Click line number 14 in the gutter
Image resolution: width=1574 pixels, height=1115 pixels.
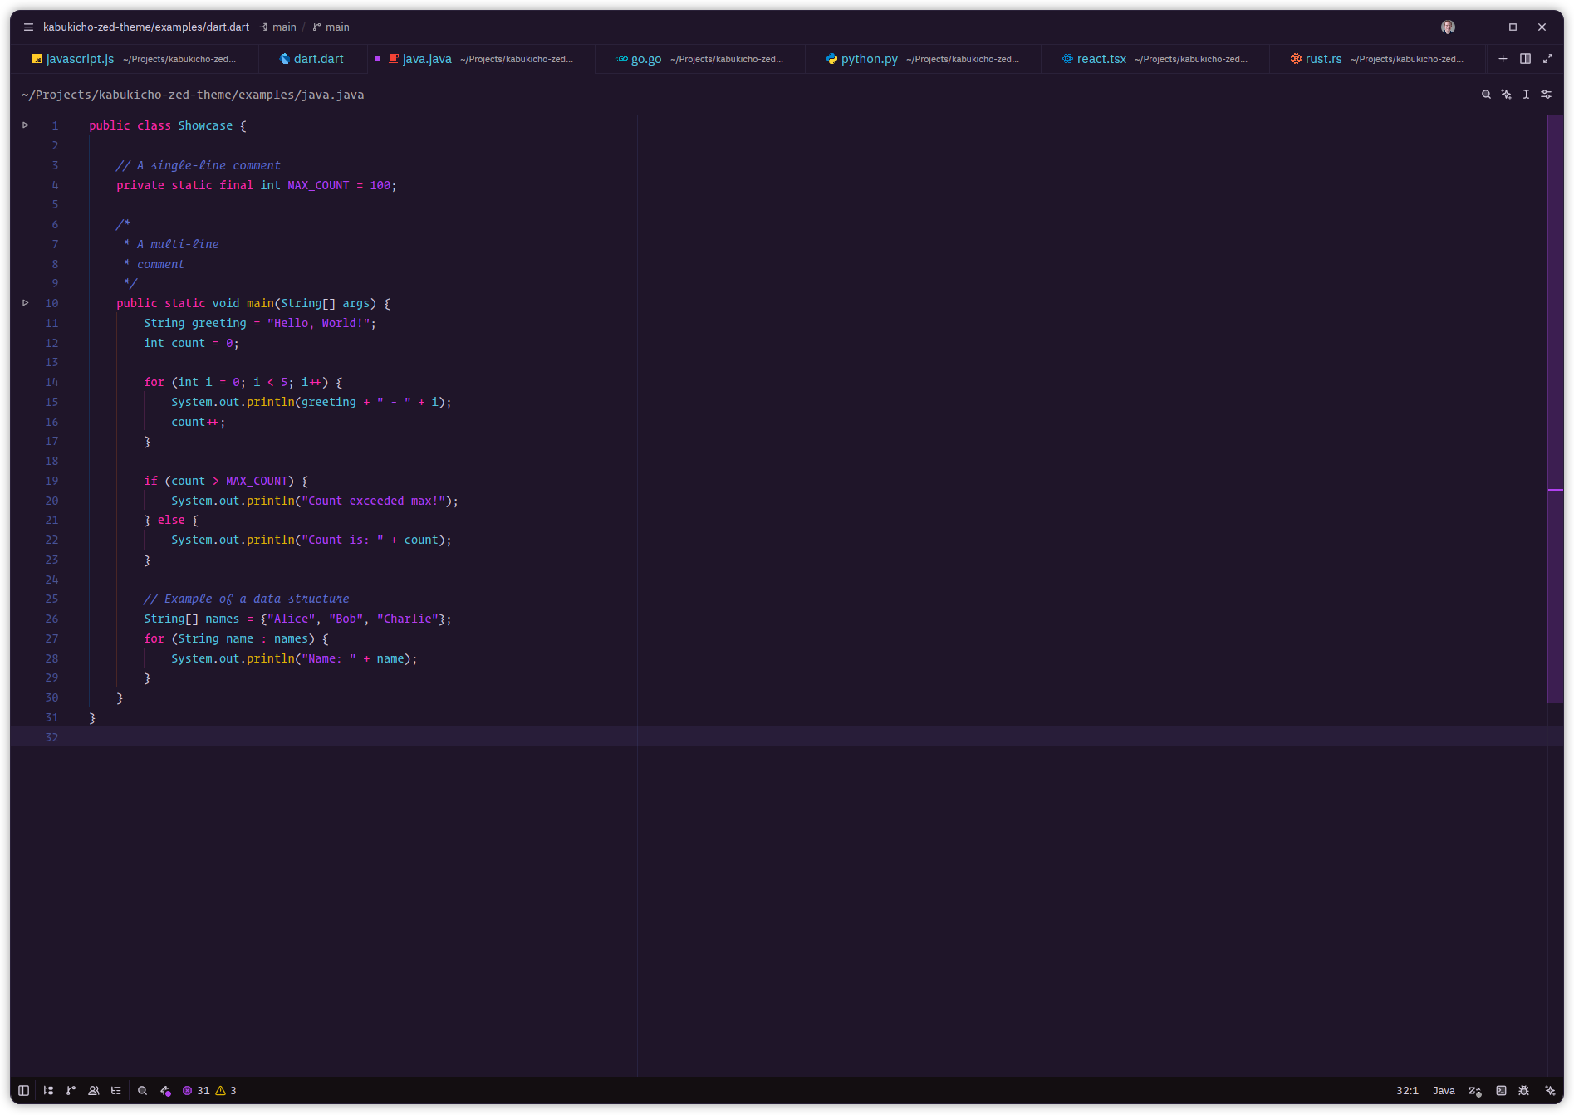(x=51, y=382)
